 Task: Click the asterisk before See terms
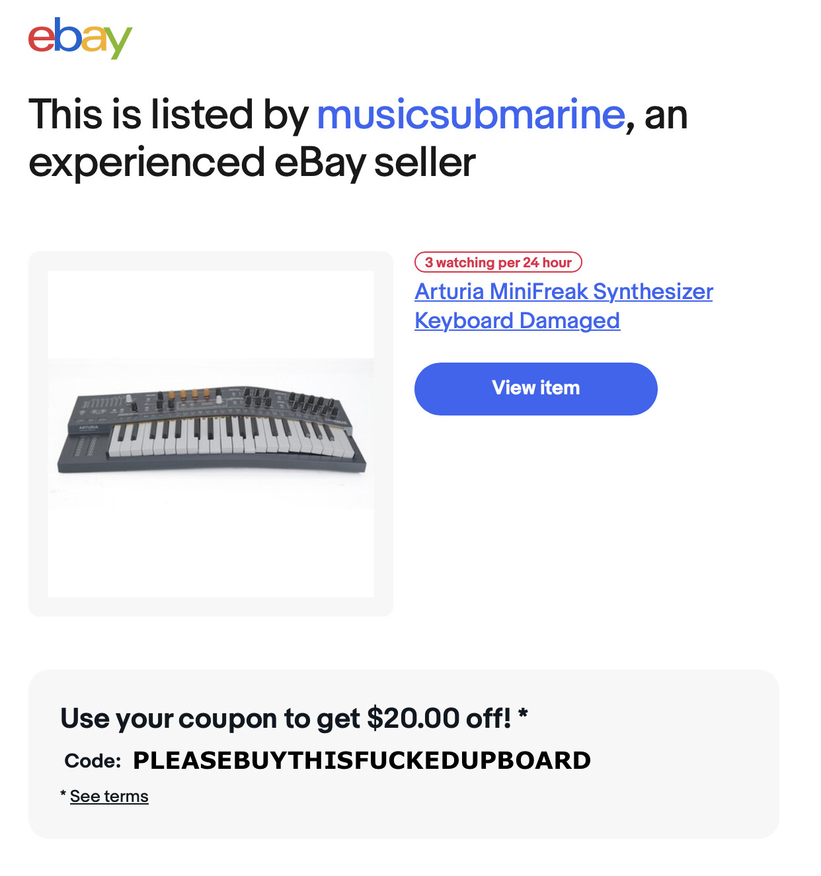63,794
